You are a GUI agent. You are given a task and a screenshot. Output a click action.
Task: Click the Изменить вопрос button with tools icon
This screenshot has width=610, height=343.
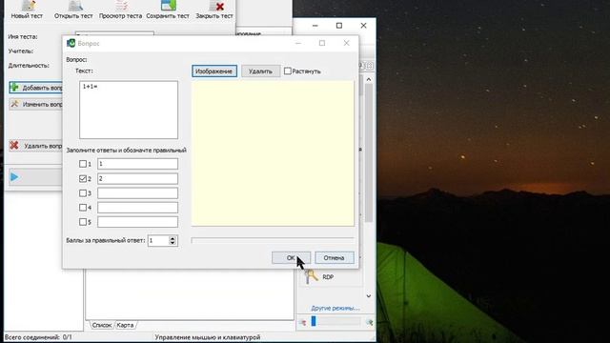(36, 104)
